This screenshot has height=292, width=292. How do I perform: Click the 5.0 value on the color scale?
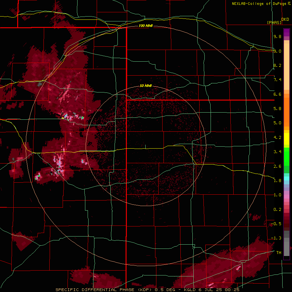[x=277, y=123]
